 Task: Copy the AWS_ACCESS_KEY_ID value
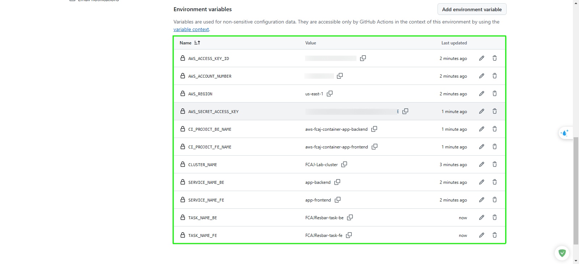[x=363, y=58]
